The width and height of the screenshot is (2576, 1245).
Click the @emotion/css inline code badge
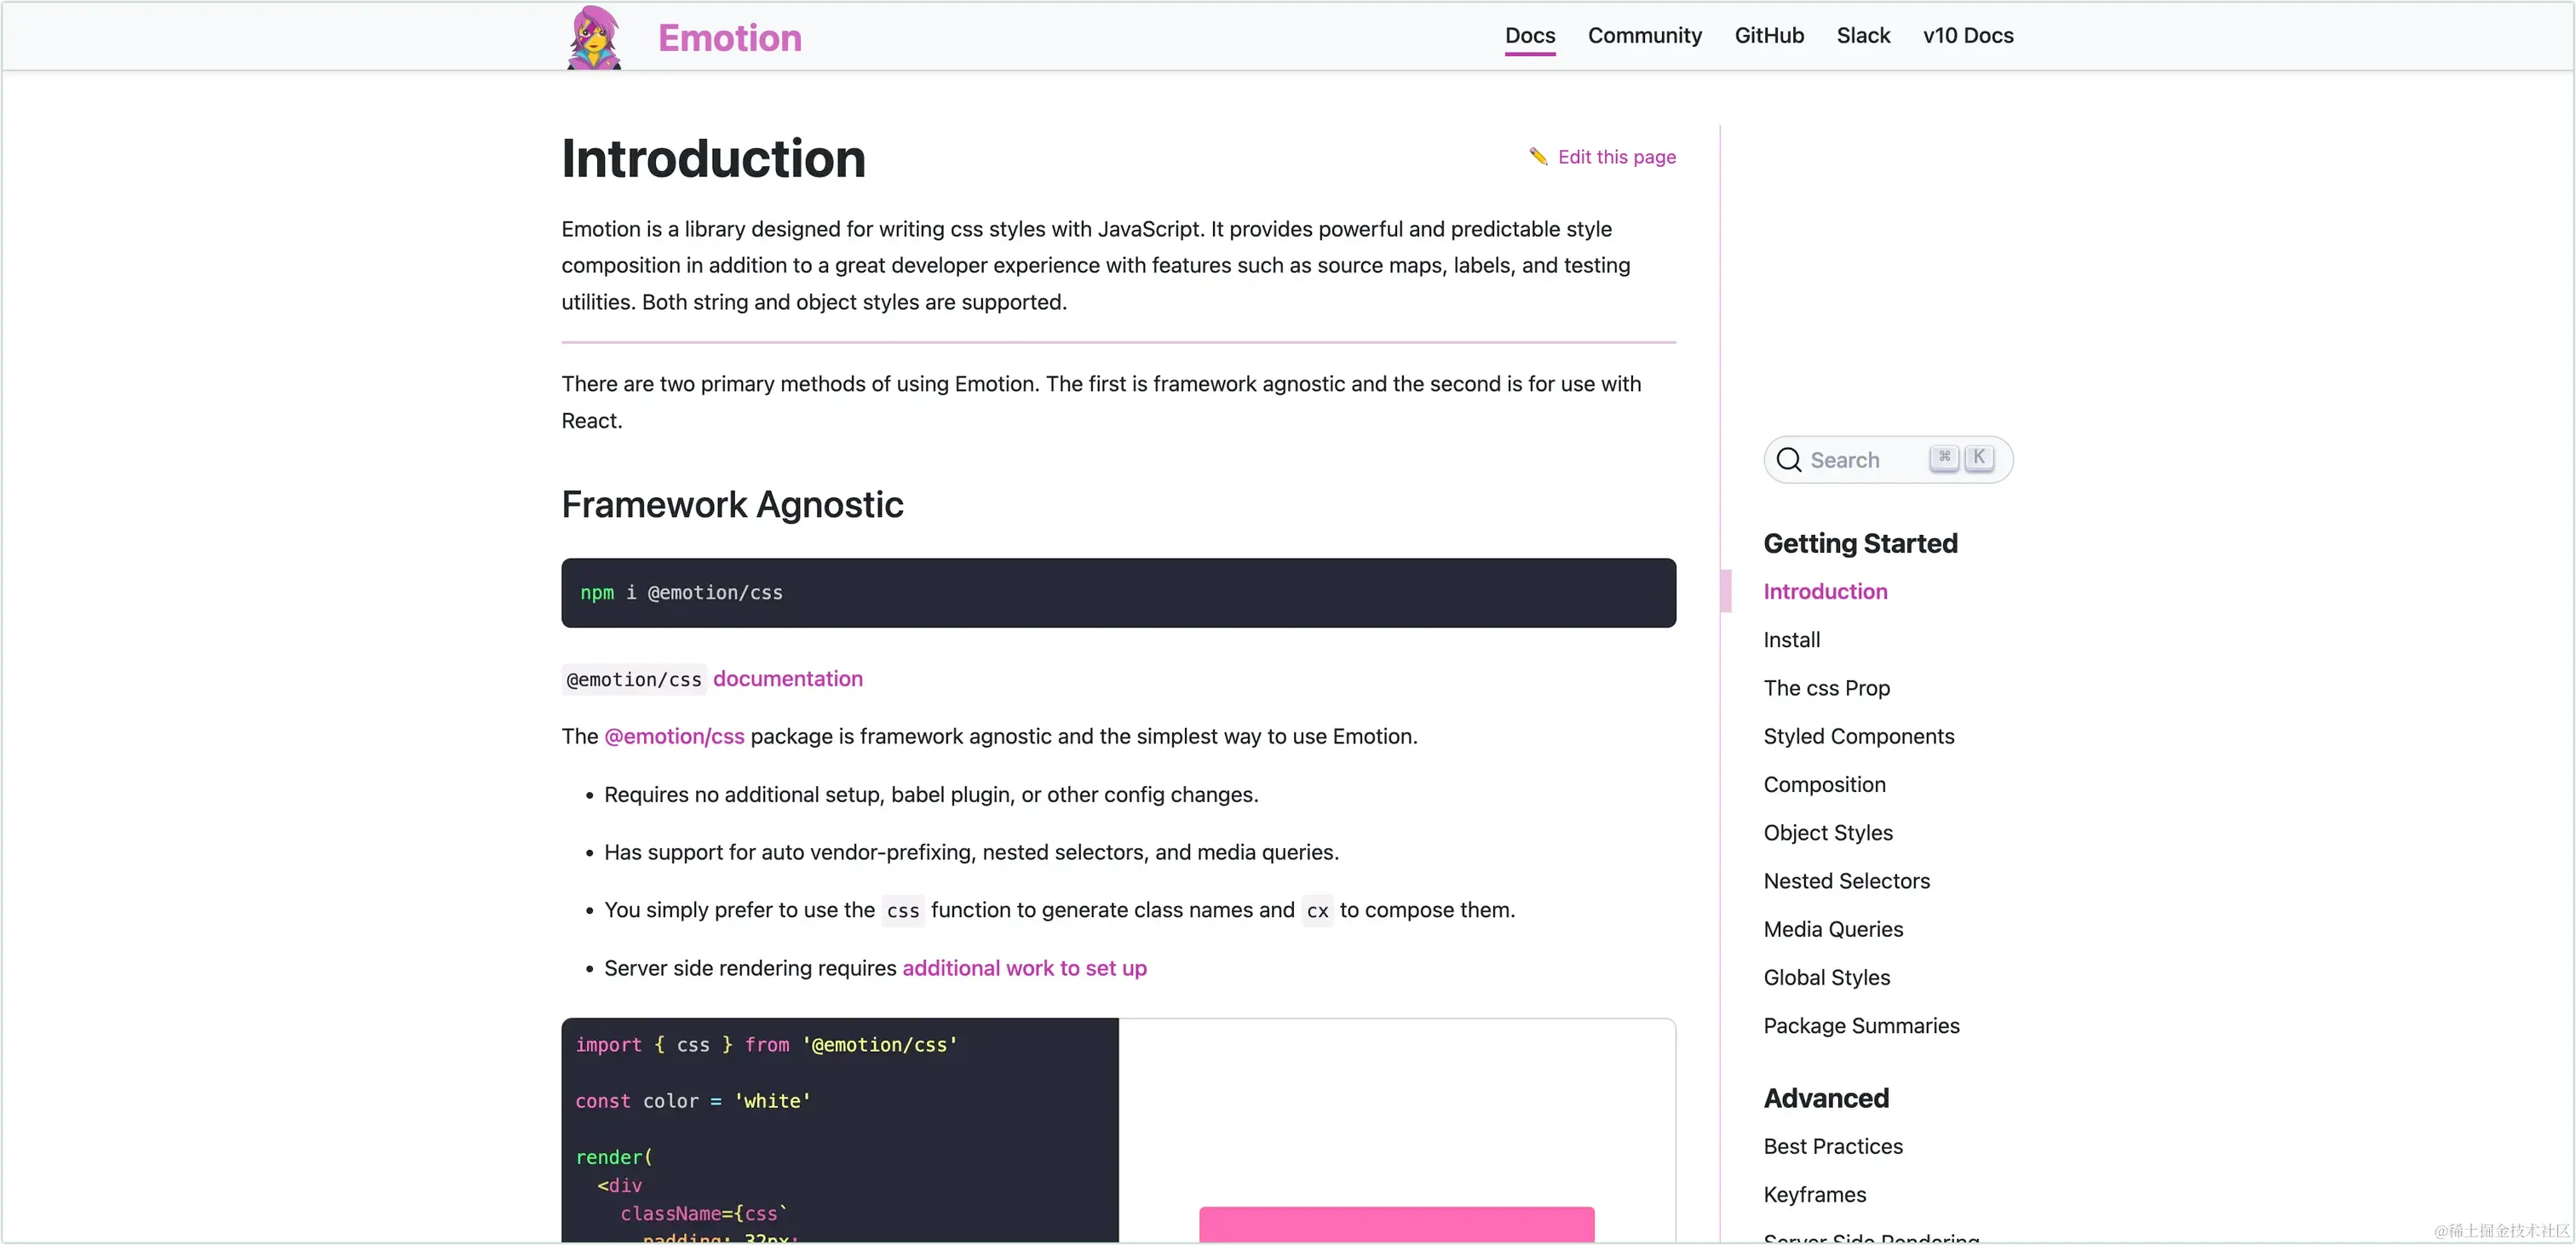pos(633,680)
